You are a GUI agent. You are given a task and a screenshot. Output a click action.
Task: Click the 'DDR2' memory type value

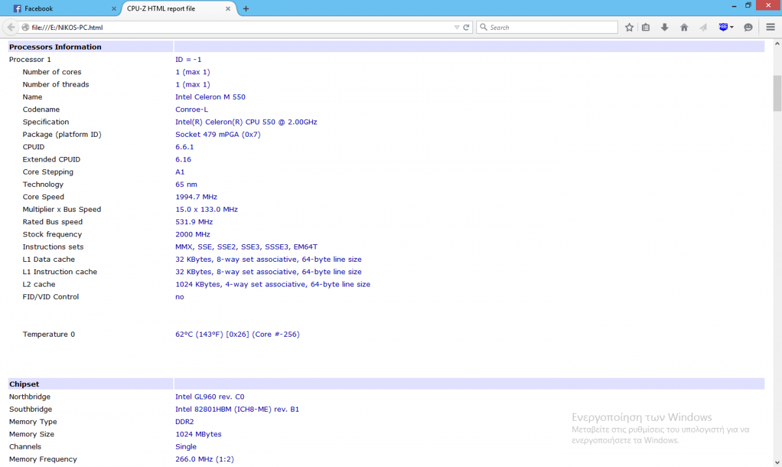(186, 421)
